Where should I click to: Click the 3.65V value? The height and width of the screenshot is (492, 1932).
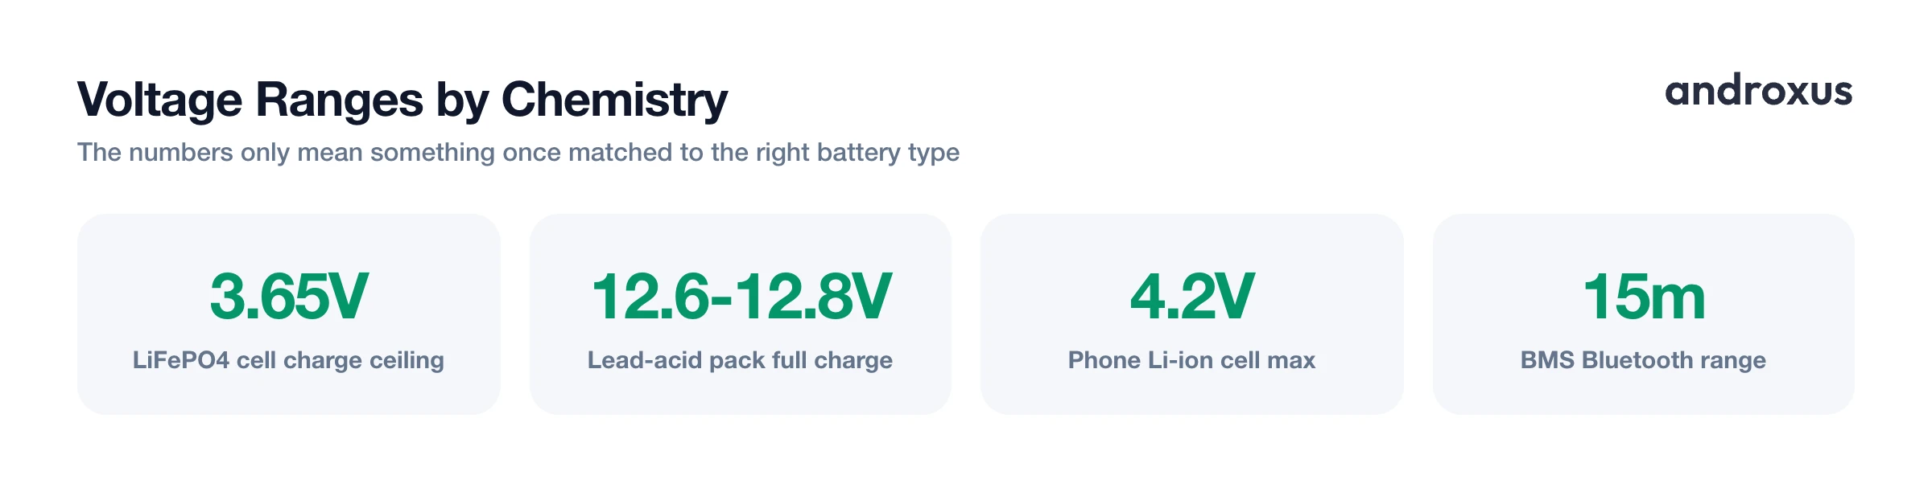(288, 297)
